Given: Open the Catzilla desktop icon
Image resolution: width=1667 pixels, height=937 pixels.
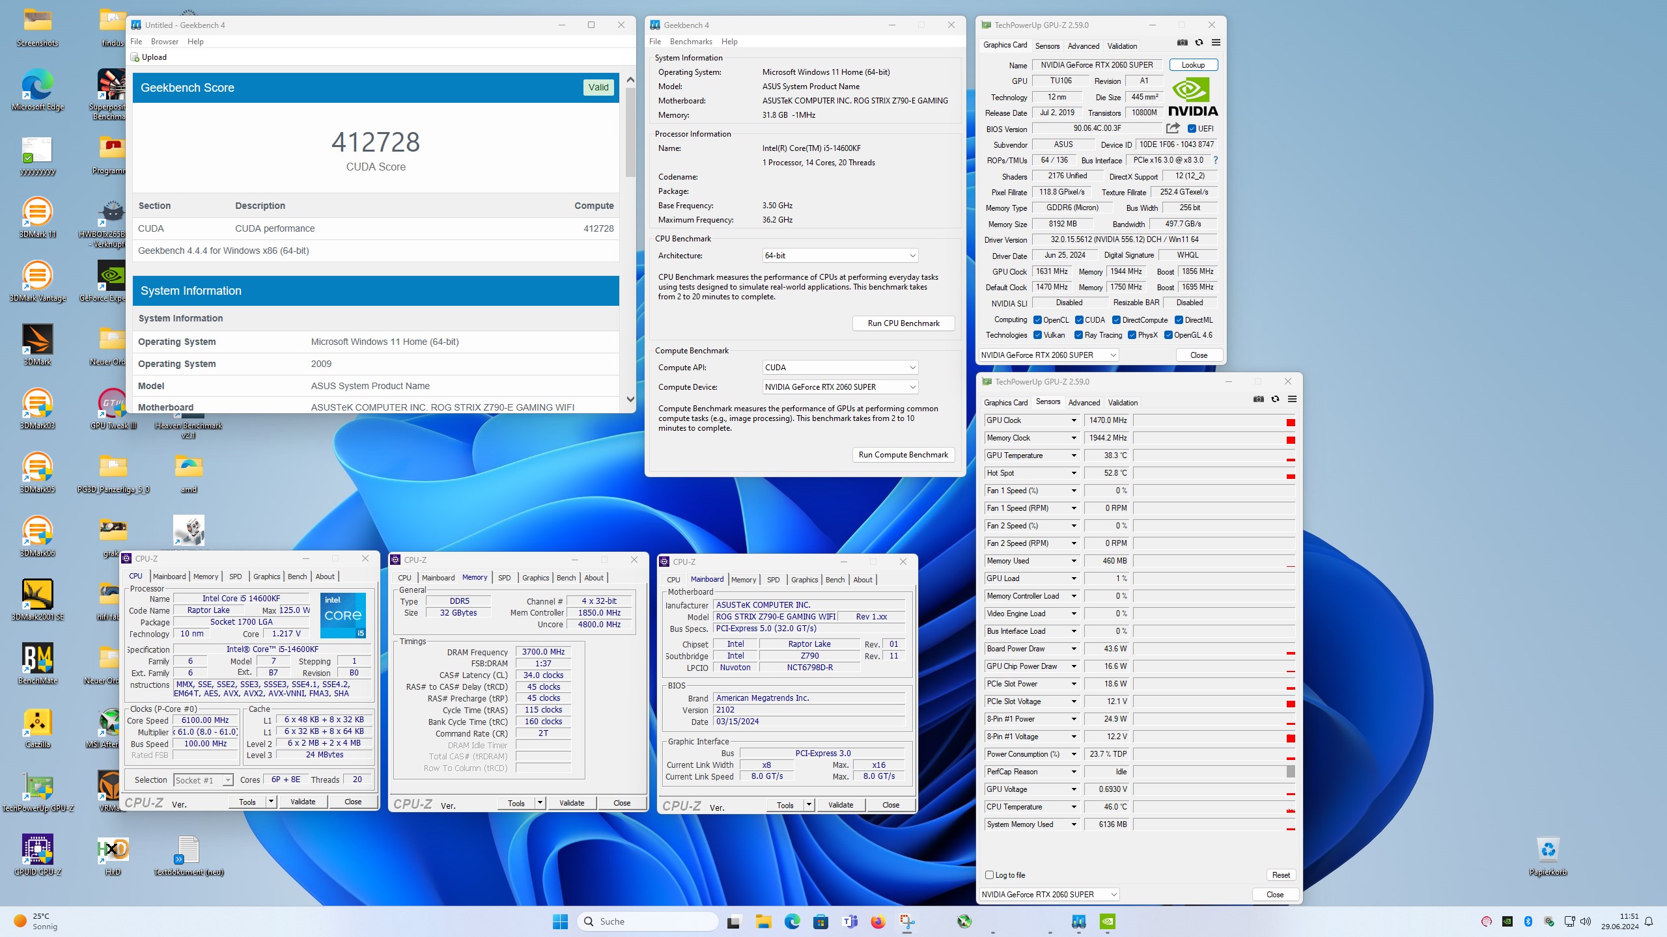Looking at the screenshot, I should (38, 727).
